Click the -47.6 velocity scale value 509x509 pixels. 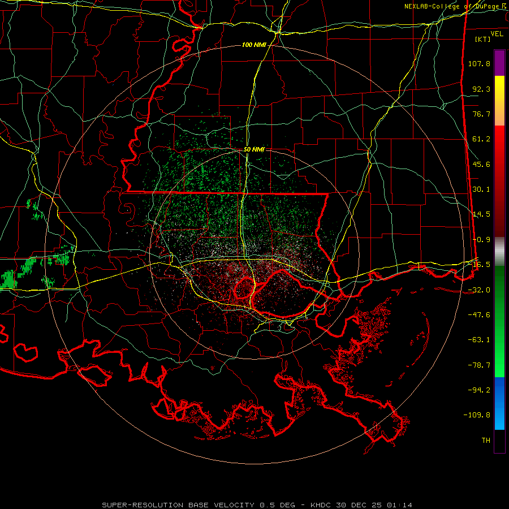pyautogui.click(x=479, y=315)
